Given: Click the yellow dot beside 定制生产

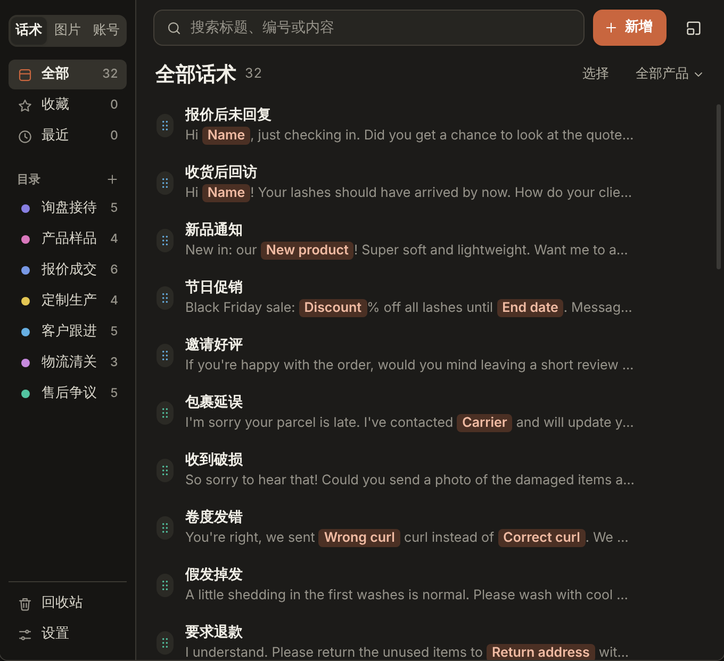Looking at the screenshot, I should [25, 301].
